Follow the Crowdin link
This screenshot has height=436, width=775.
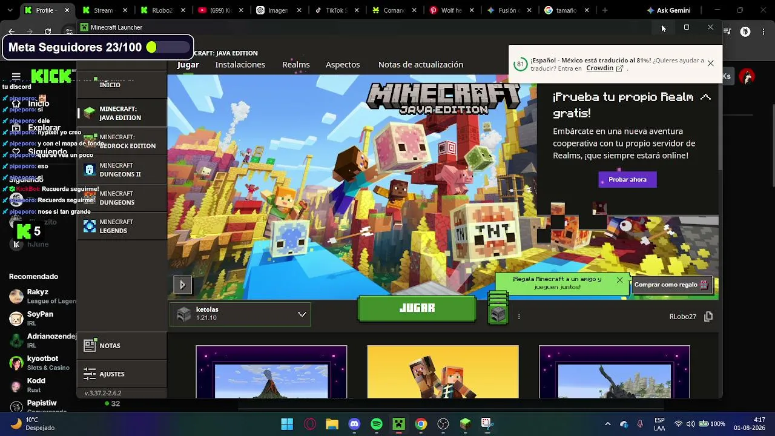[x=604, y=68]
